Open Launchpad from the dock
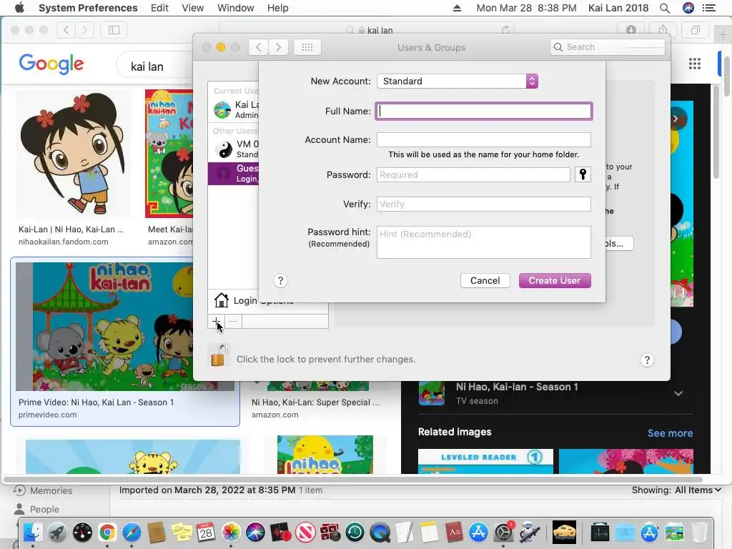The height and width of the screenshot is (549, 732). point(58,532)
